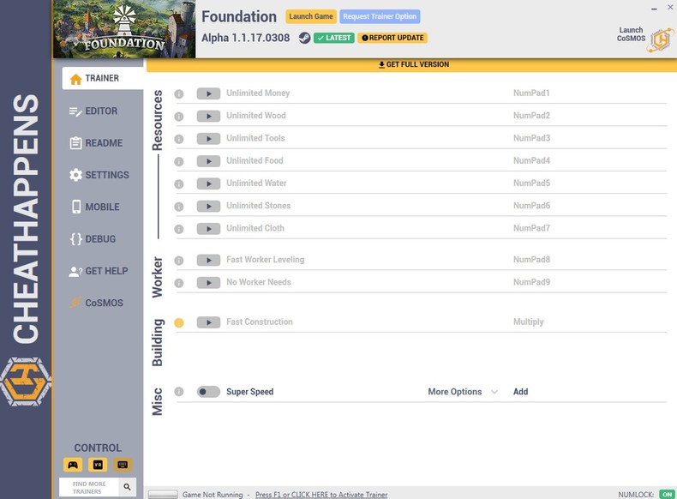Viewport: 677px width, 499px height.
Task: Click the Multiply hotkey label
Action: [x=528, y=322]
